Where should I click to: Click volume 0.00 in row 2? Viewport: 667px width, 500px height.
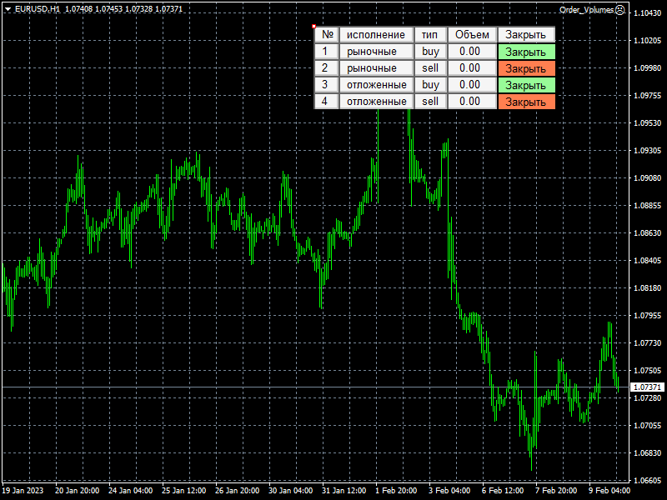point(472,68)
